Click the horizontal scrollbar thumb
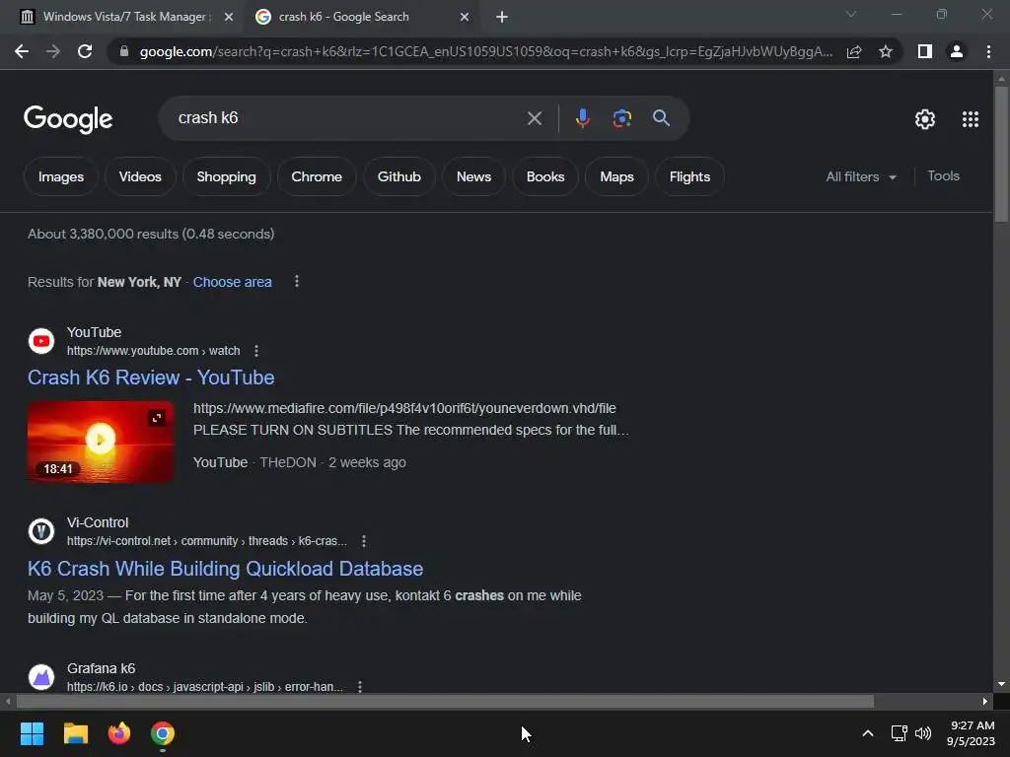The height and width of the screenshot is (757, 1010). click(445, 701)
